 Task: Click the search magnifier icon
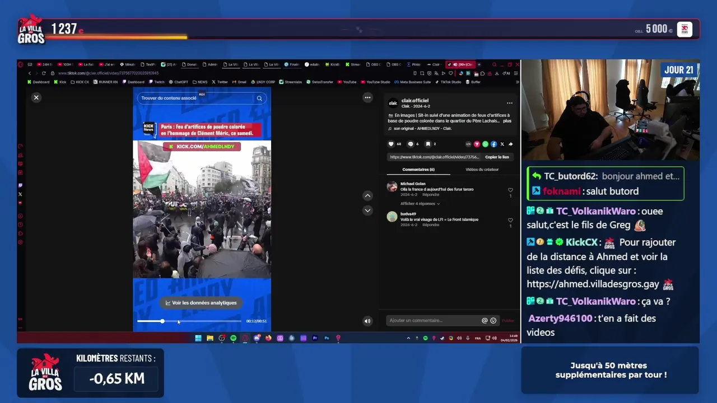(259, 98)
